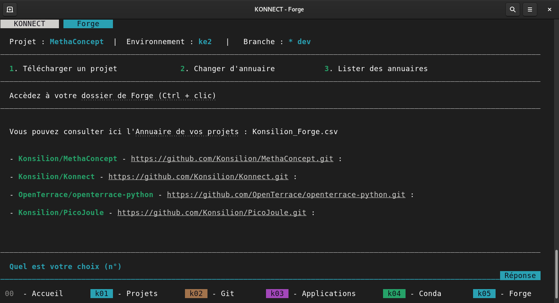Switch to the KONNECT tab

point(29,24)
